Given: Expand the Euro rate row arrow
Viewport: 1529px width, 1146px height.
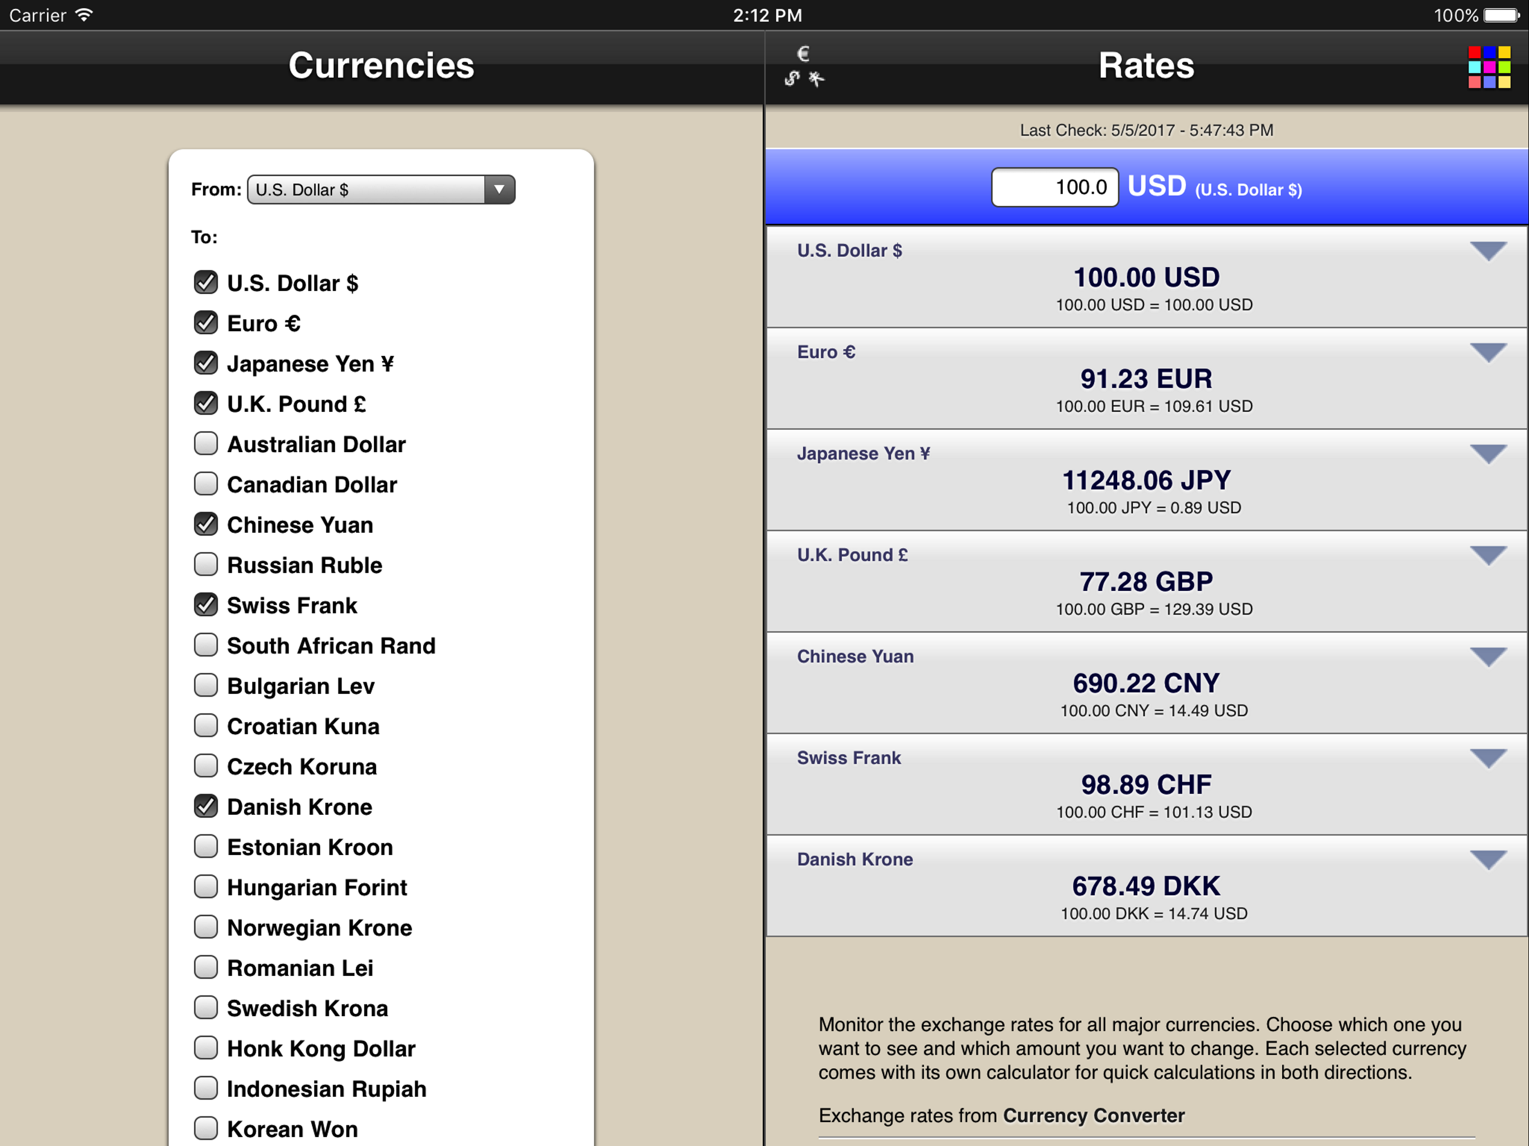Looking at the screenshot, I should pos(1488,353).
